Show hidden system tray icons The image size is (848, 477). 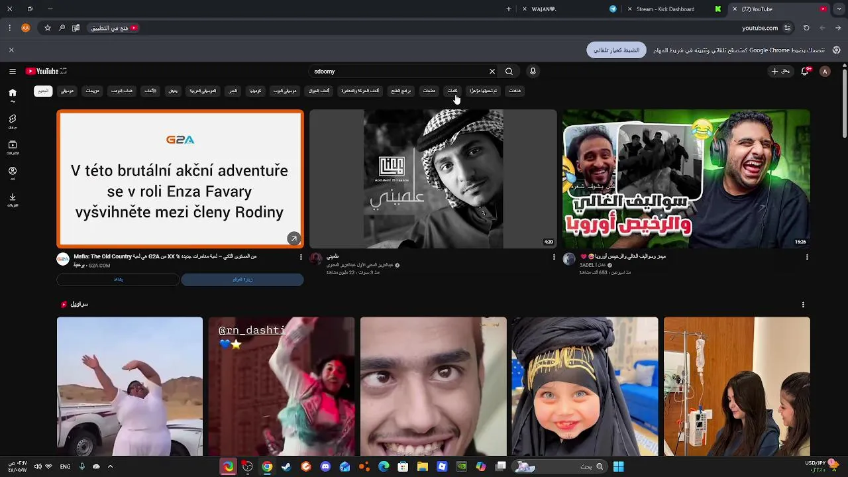point(110,466)
